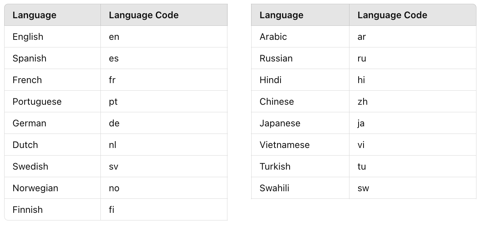Image resolution: width=481 pixels, height=225 pixels.
Task: Select the Spanish row in left table
Action: coord(30,58)
